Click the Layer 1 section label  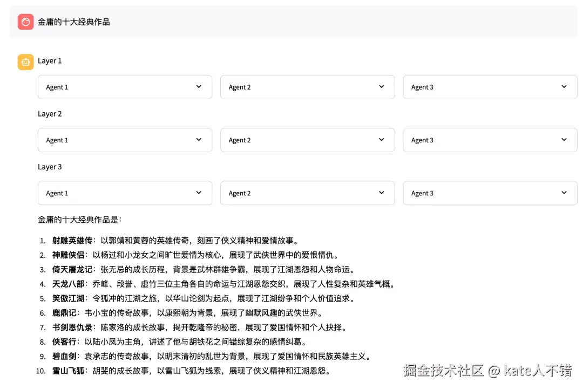(50, 60)
